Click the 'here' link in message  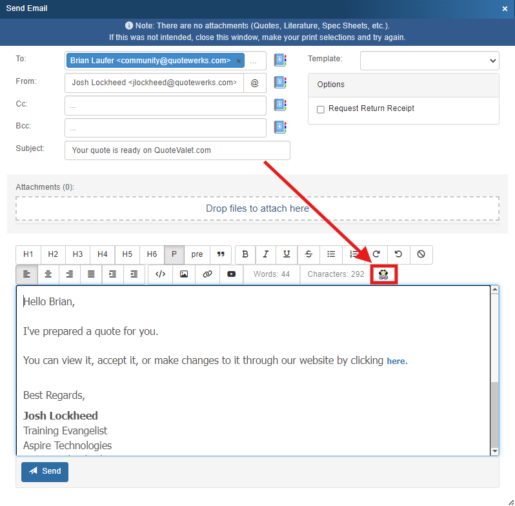[396, 361]
